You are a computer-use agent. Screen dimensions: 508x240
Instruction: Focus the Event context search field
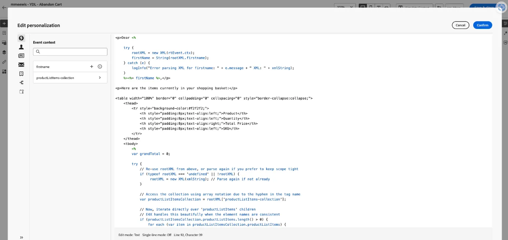pos(70,52)
